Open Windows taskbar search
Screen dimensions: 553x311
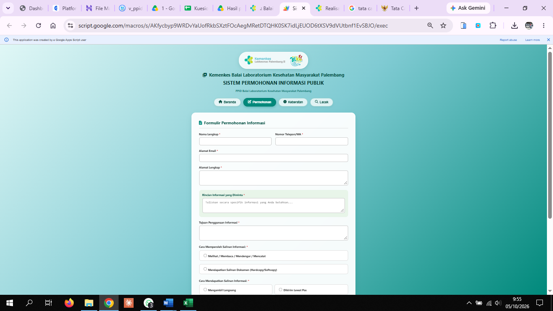(x=29, y=303)
